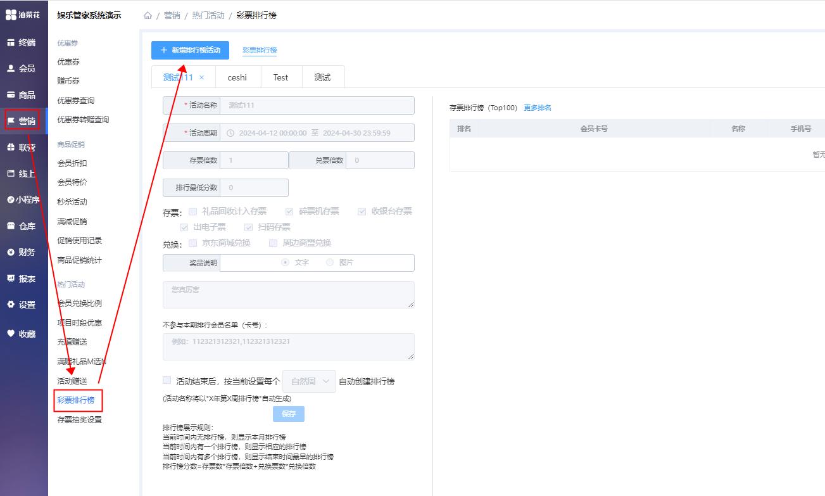Screen dimensions: 825x496
Task: Select the 图片 radio option
Action: pyautogui.click(x=330, y=262)
